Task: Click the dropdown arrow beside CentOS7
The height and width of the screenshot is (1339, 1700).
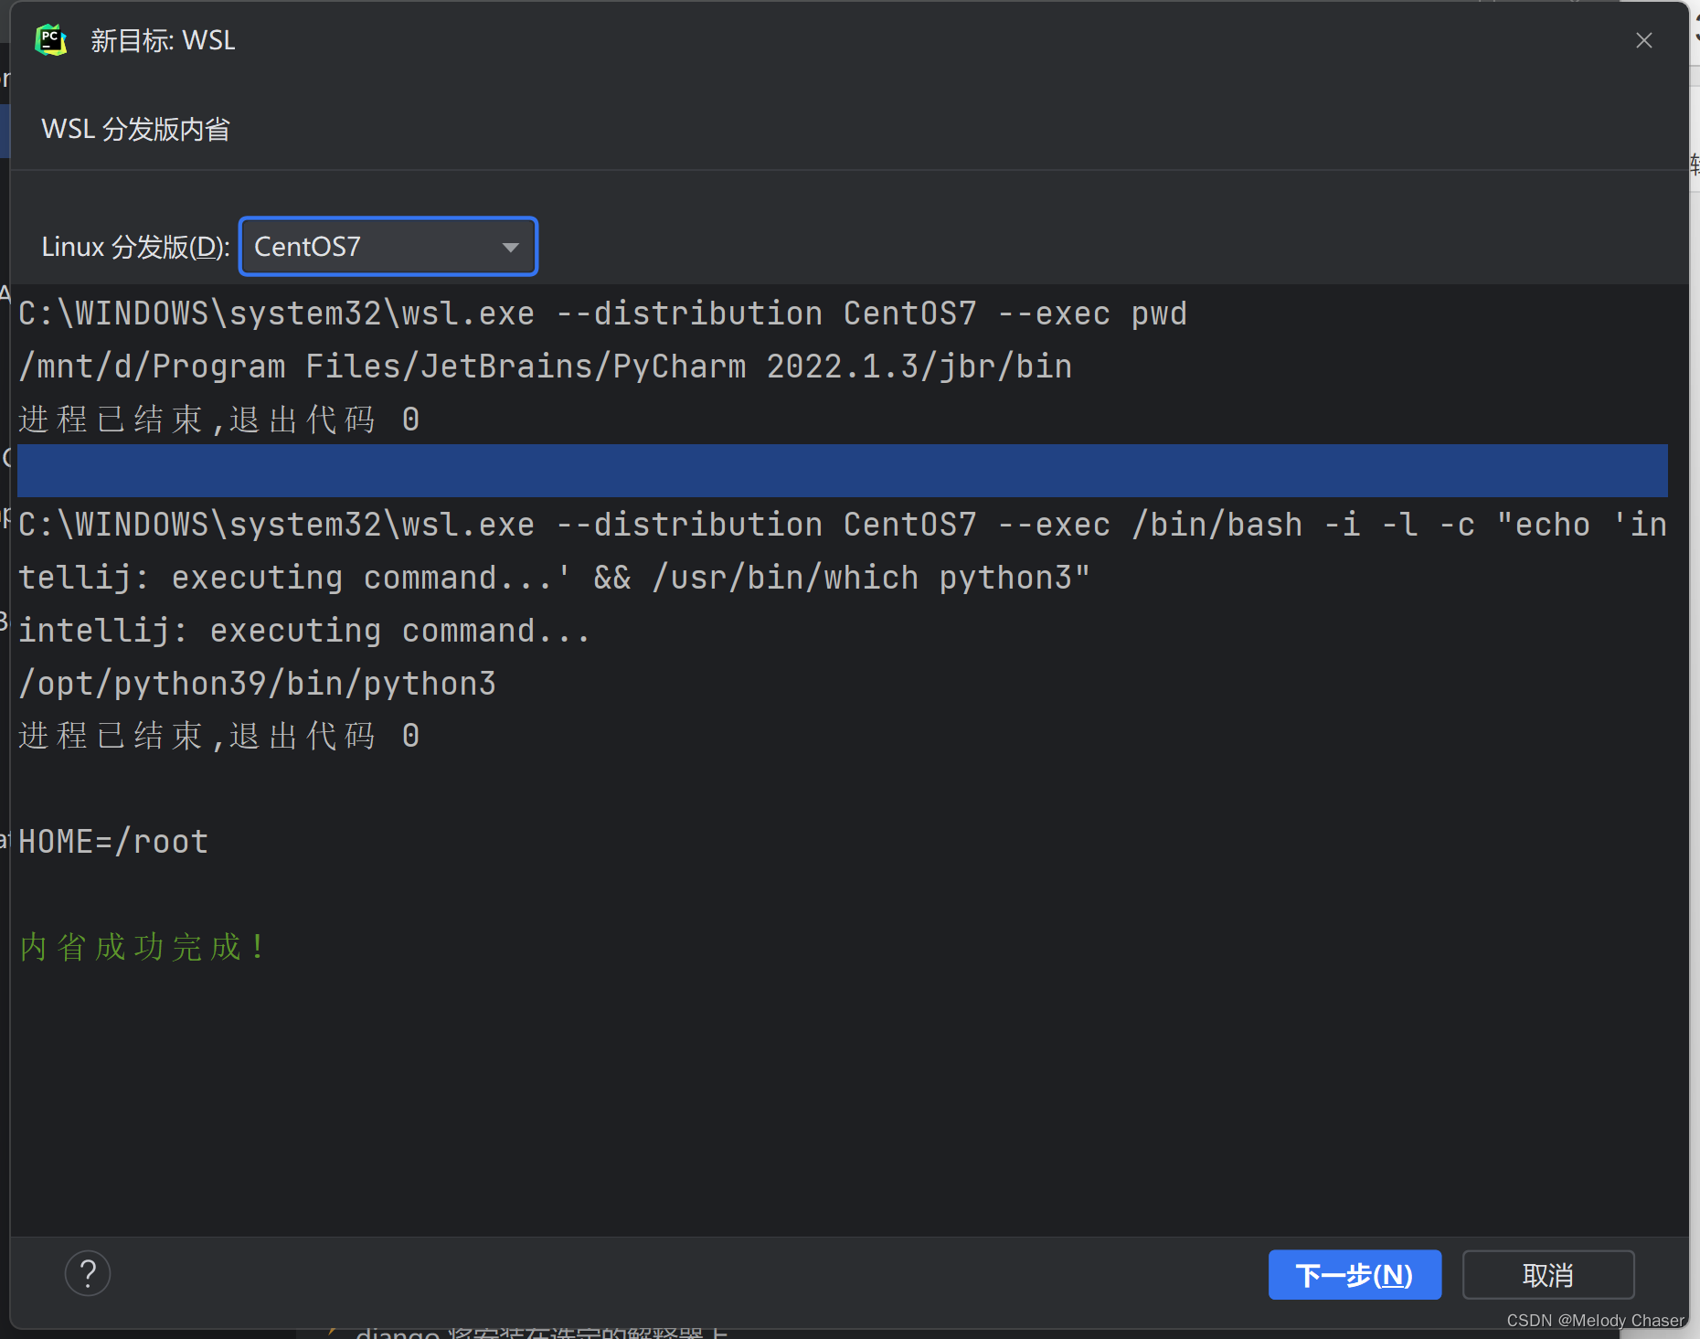Action: click(510, 247)
